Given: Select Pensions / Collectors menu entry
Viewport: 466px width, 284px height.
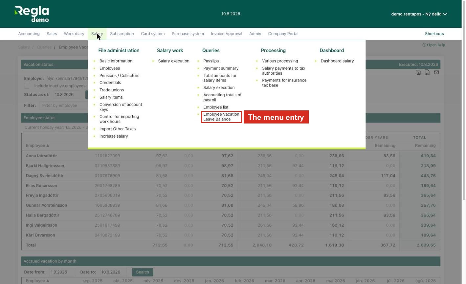Looking at the screenshot, I should point(119,75).
